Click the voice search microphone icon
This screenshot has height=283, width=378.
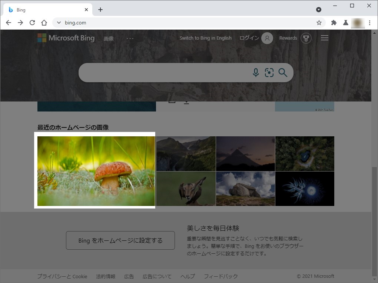point(256,73)
